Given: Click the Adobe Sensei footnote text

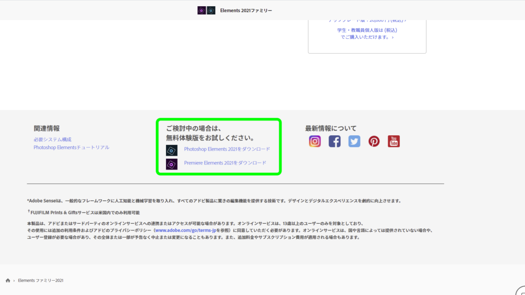Looking at the screenshot, I should point(214,201).
